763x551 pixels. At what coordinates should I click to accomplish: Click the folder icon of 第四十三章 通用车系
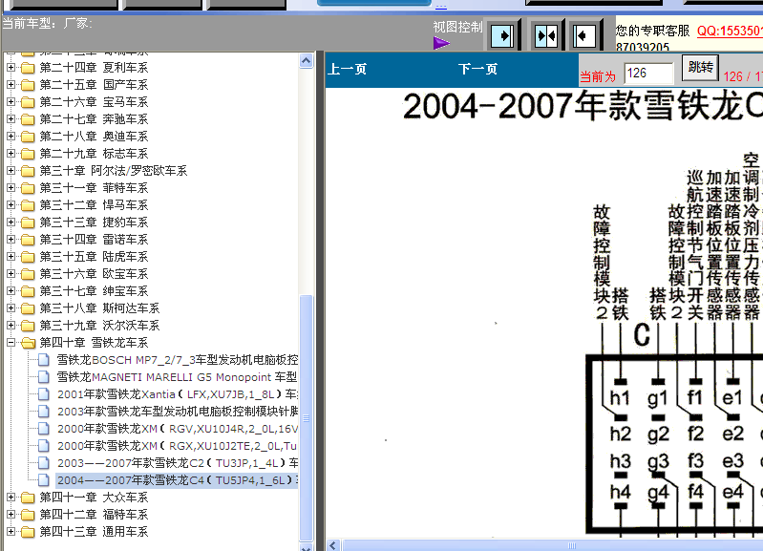pos(28,532)
